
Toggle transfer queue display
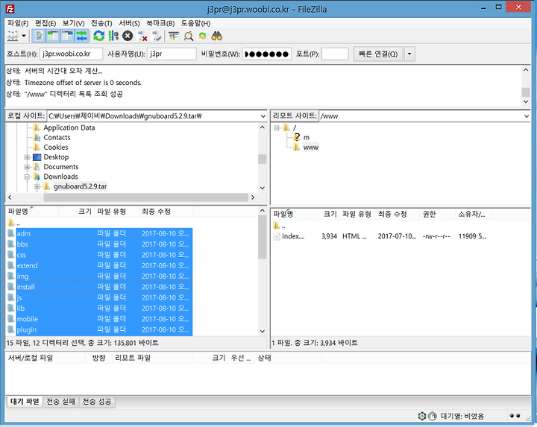(81, 36)
